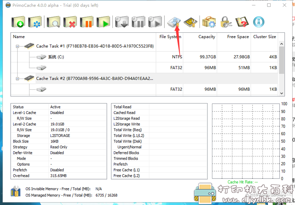
Task: Click the Status value Active
Action: (x=55, y=107)
